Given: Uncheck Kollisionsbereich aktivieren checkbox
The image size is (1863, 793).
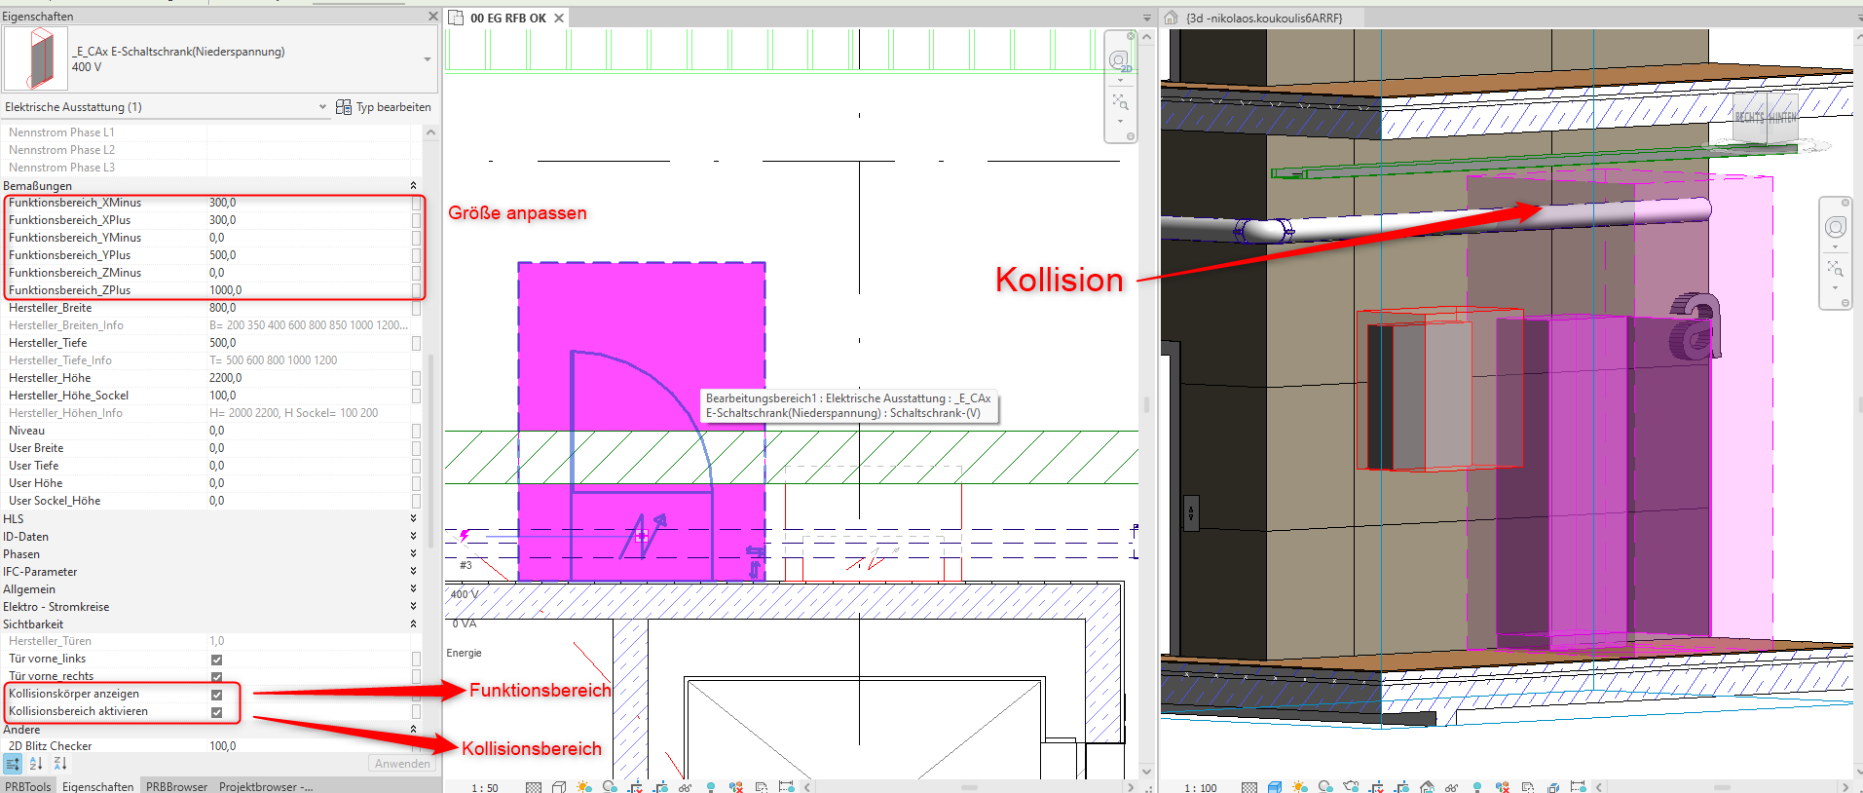Looking at the screenshot, I should (216, 712).
